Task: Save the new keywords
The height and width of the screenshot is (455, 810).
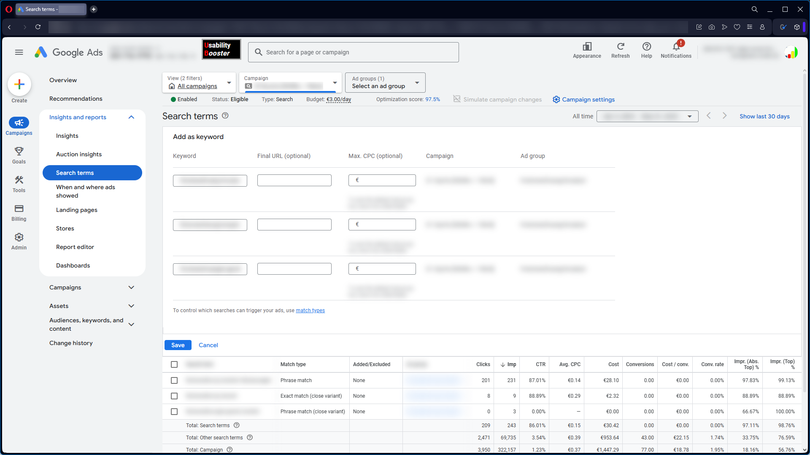Action: coord(178,345)
